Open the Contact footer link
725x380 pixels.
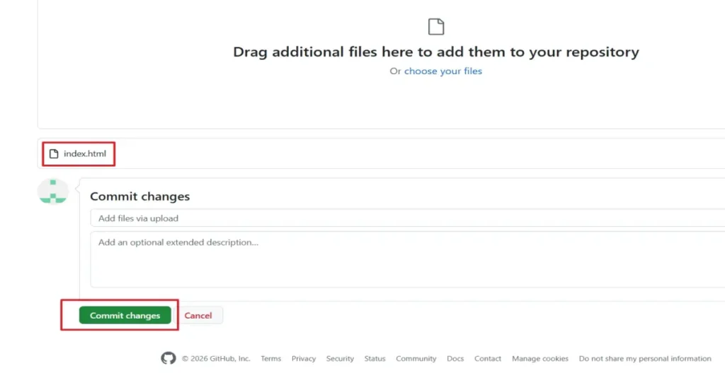coord(488,358)
